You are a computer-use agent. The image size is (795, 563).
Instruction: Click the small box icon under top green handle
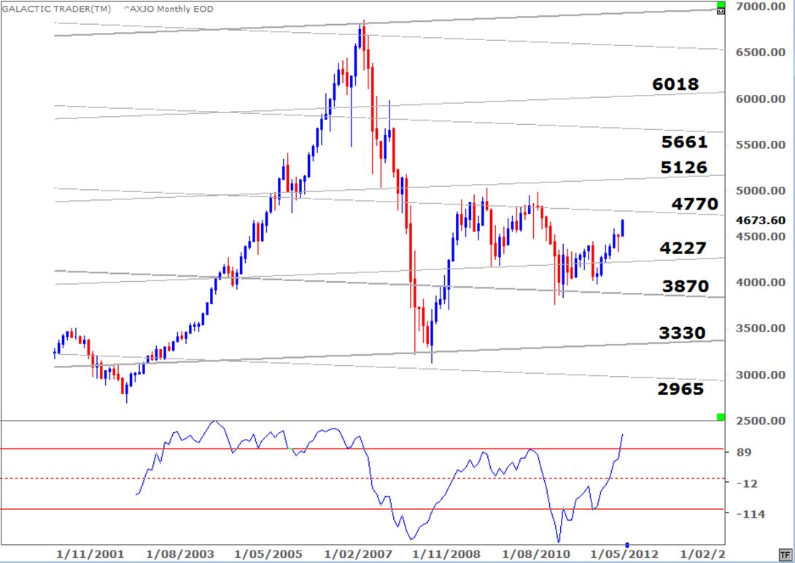(721, 11)
